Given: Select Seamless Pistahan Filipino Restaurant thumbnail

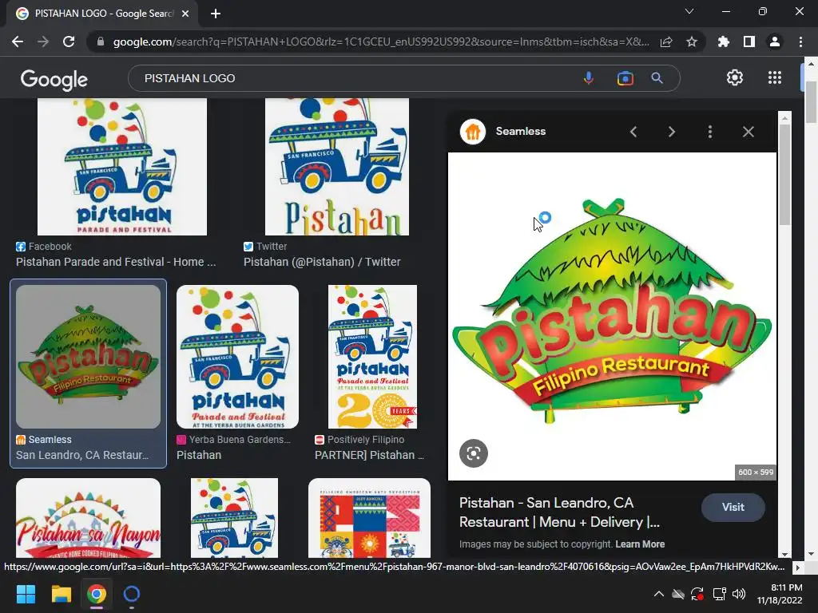Looking at the screenshot, I should (x=88, y=357).
